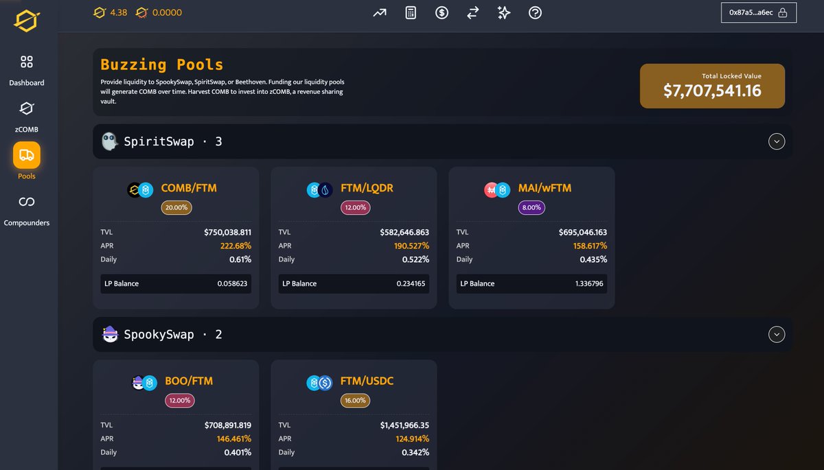824x470 pixels.
Task: Click the FTM/LQDR token pair icon
Action: click(319, 190)
